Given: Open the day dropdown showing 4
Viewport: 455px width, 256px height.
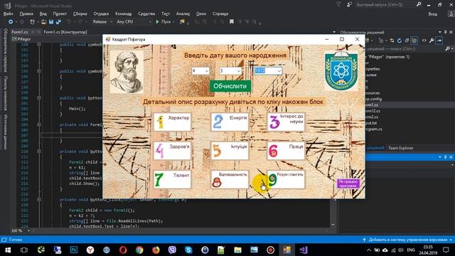Looking at the screenshot, I should 200,71.
